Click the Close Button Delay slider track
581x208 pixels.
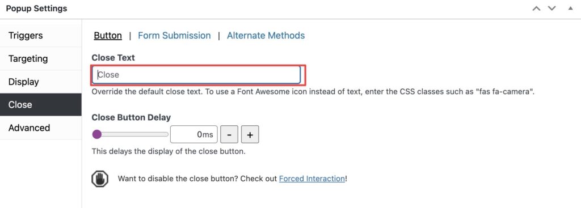pos(130,134)
